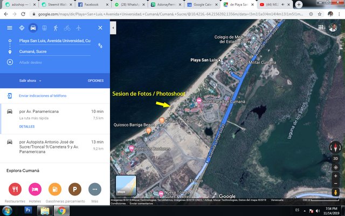Switch to the WhatsApp tab

pyautogui.click(x=130, y=5)
